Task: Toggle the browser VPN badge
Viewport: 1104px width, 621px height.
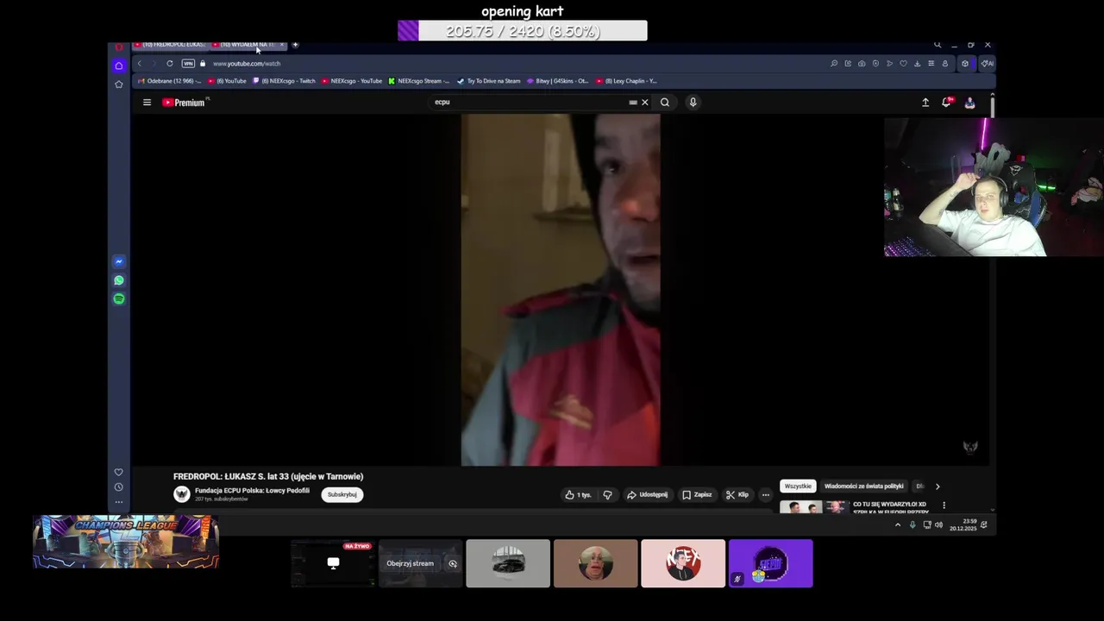Action: [x=188, y=63]
